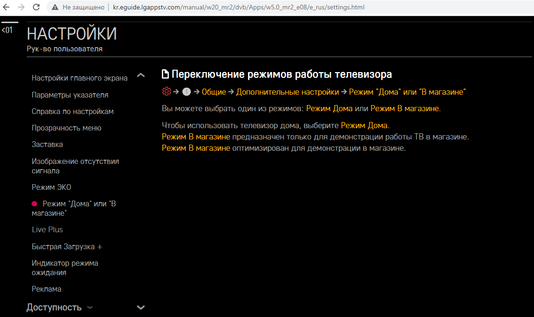Click Быстрая Загрузка + entry
The width and height of the screenshot is (534, 317).
[x=67, y=246]
